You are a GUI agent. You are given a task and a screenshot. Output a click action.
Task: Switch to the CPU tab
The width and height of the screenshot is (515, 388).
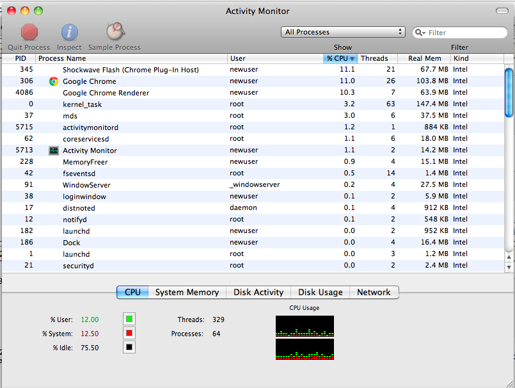(132, 293)
